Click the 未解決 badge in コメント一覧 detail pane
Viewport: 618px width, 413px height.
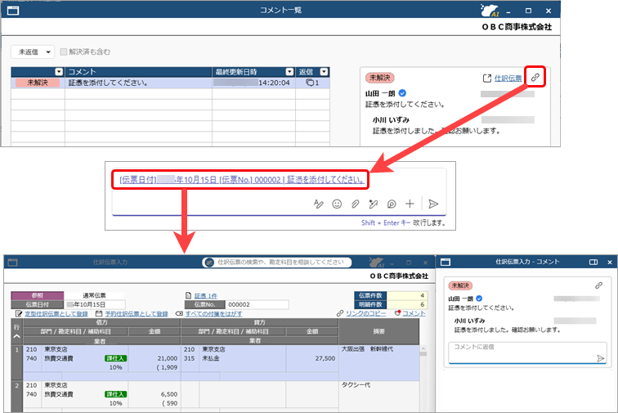(x=380, y=78)
